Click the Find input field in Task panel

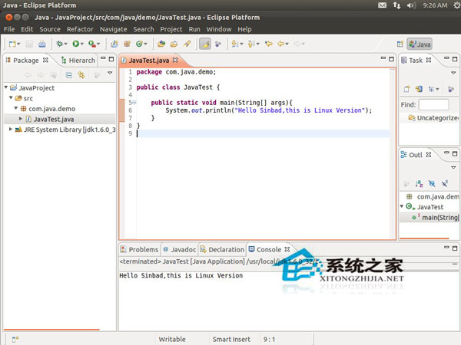tap(433, 104)
